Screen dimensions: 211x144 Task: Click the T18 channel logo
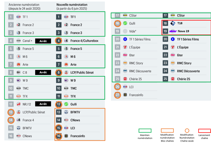point(173,23)
